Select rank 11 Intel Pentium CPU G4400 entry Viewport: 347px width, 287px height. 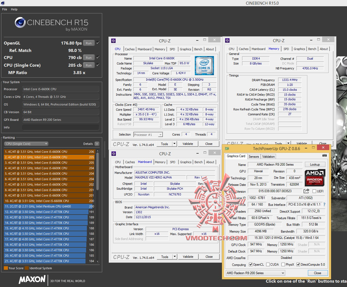pyautogui.click(x=49, y=206)
